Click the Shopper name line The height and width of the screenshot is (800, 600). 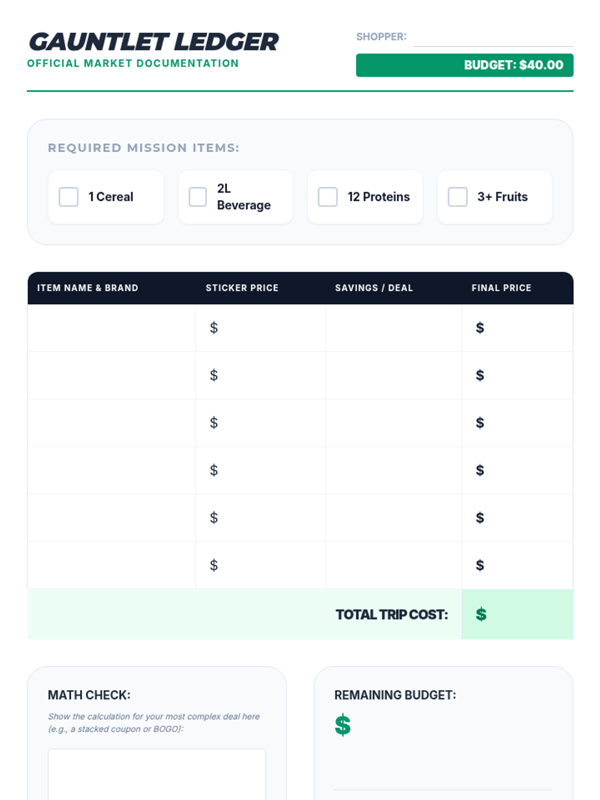pos(493,38)
